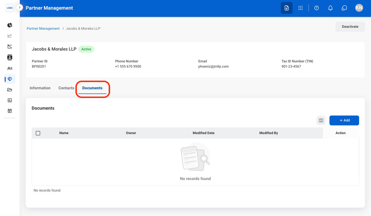
Task: Expand the sidebar with the chevron arrow
Action: pos(20,7)
